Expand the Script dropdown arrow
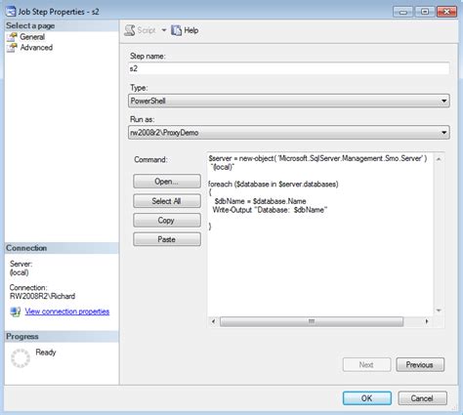The width and height of the screenshot is (463, 415). (164, 30)
